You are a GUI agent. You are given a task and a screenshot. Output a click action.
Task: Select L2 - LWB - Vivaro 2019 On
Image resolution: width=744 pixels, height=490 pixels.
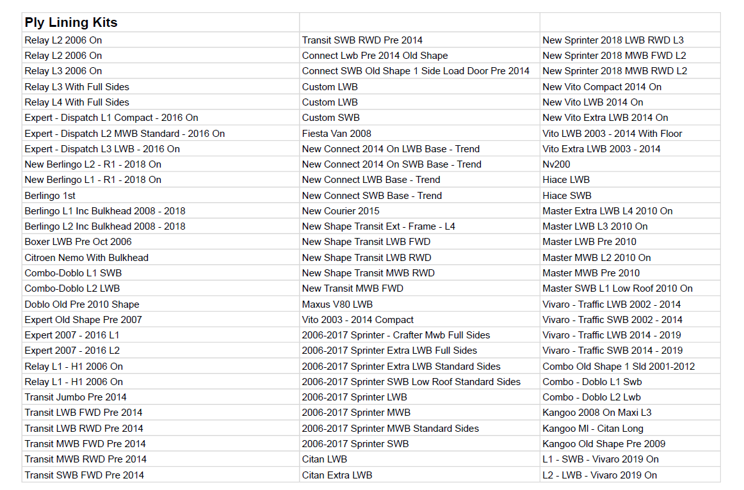(x=599, y=475)
